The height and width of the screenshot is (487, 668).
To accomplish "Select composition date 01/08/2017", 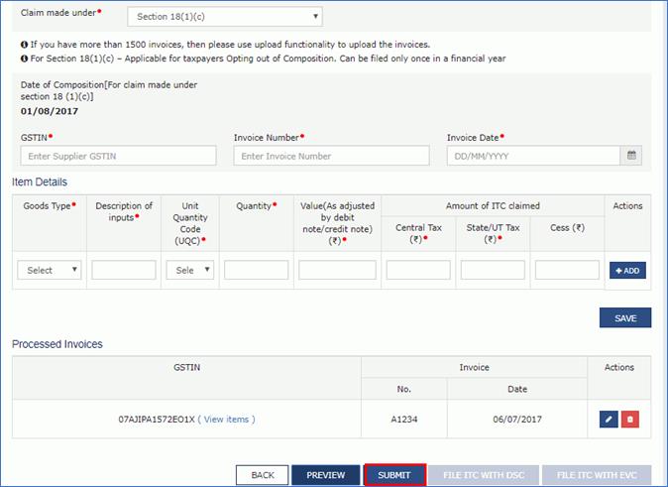I will pos(50,111).
